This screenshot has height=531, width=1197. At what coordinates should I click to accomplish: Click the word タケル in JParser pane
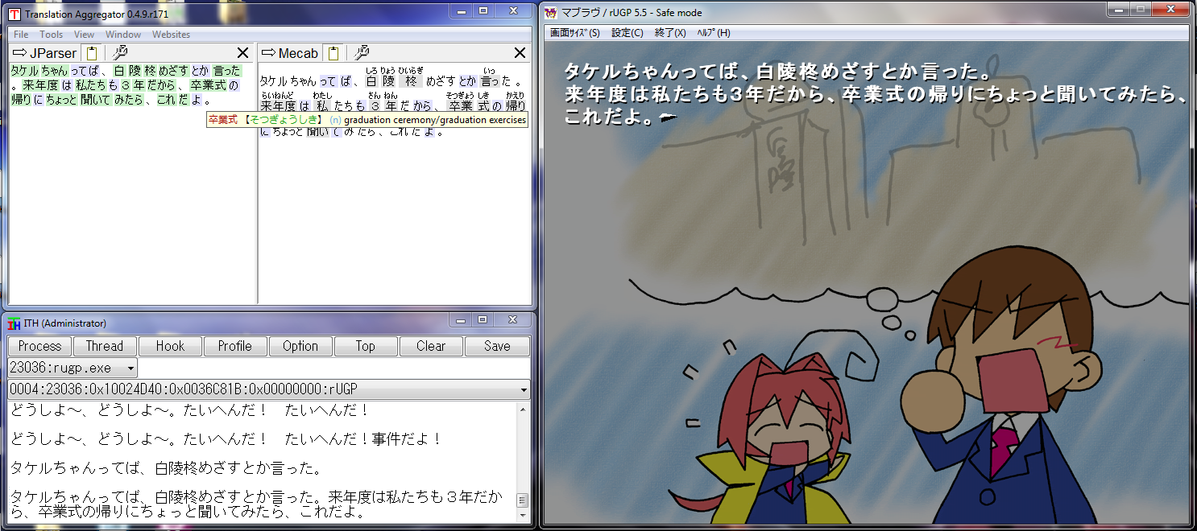[26, 71]
